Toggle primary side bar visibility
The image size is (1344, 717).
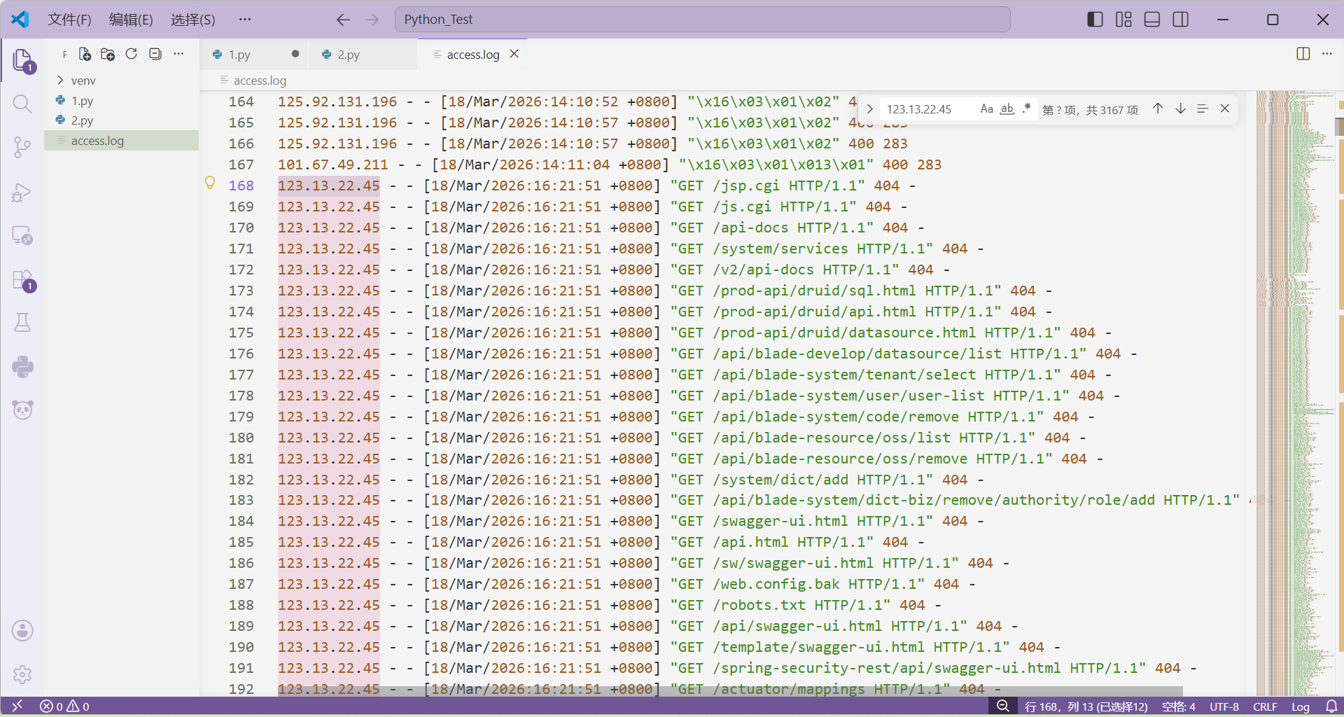[x=1095, y=20]
